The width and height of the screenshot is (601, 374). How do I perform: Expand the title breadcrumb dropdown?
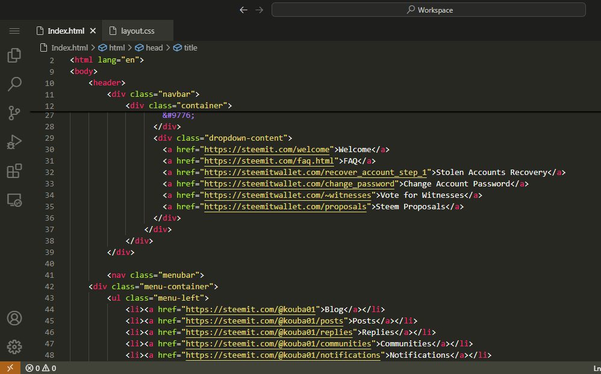coord(190,48)
